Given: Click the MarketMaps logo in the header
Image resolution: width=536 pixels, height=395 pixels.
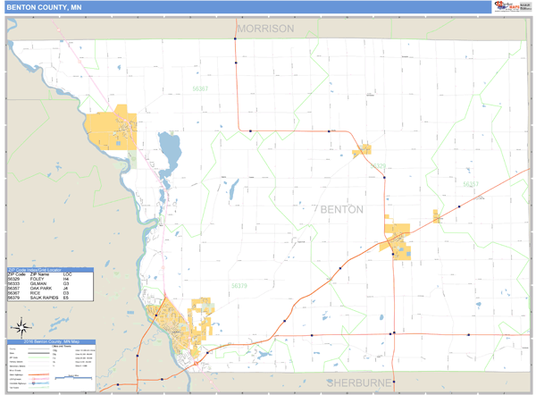Looking at the screenshot, I should tap(505, 7).
